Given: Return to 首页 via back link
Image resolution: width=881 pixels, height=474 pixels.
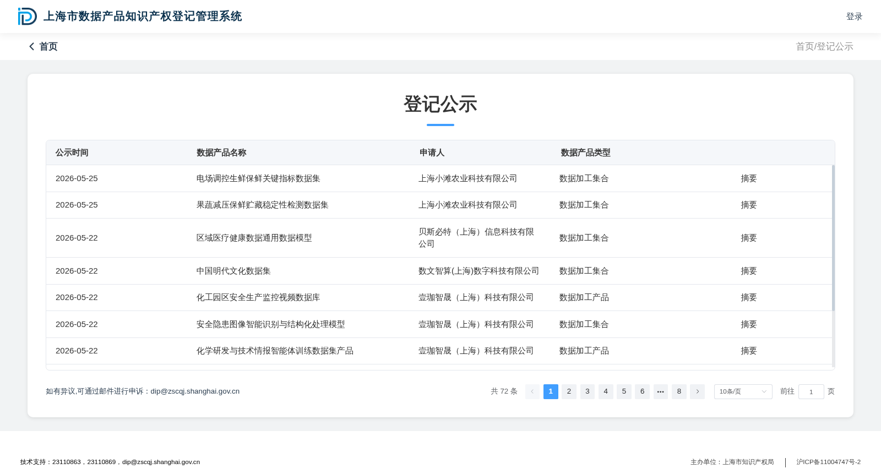Looking at the screenshot, I should pos(48,47).
